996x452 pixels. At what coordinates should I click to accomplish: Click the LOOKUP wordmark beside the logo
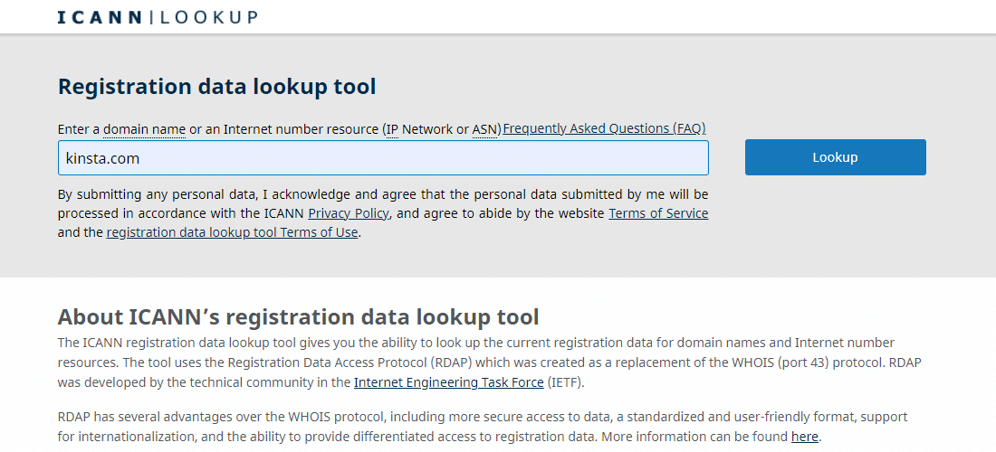click(209, 17)
